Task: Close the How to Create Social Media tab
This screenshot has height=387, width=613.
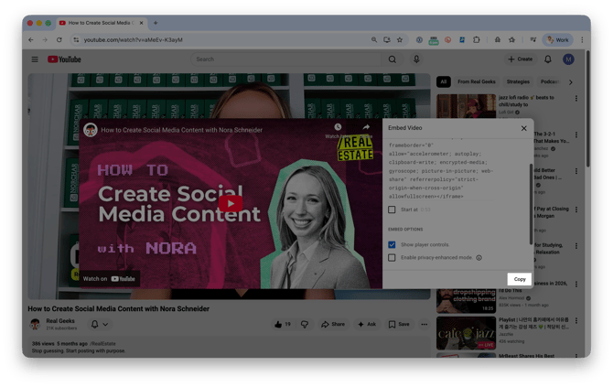Action: [x=142, y=23]
